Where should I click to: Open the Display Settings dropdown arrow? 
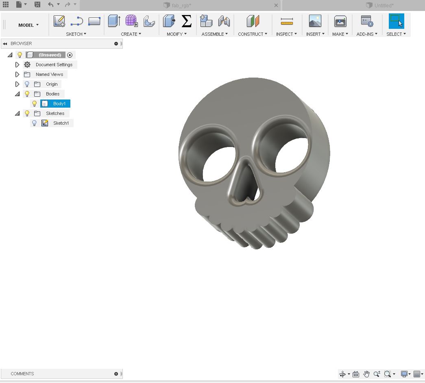410,374
